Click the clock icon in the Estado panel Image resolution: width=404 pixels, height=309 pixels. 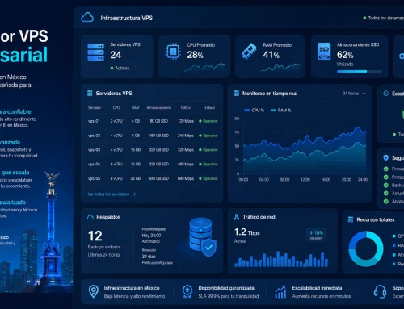pyautogui.click(x=386, y=94)
